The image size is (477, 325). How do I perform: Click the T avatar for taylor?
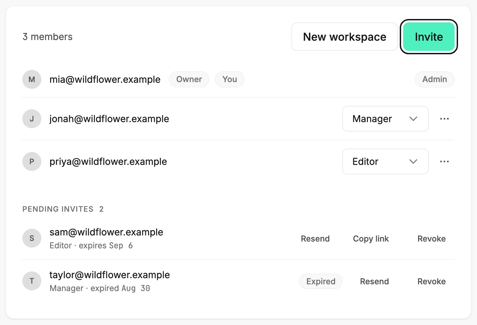32,281
